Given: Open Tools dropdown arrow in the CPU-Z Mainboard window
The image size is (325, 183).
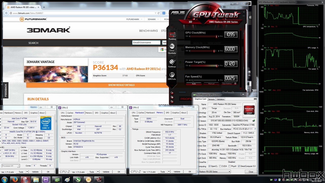Looking at the screenshot, I should [98, 172].
